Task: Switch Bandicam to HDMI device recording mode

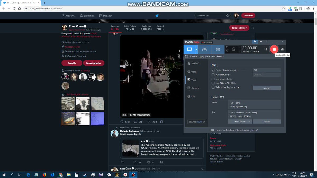Action: point(217,49)
